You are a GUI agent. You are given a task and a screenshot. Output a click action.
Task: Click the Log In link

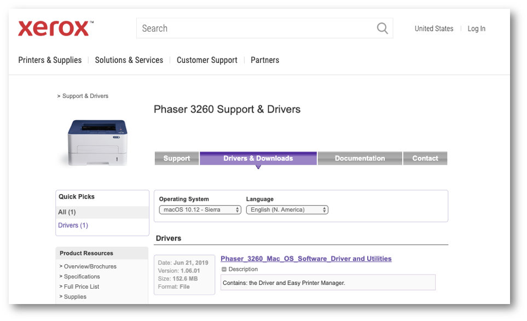coord(476,28)
